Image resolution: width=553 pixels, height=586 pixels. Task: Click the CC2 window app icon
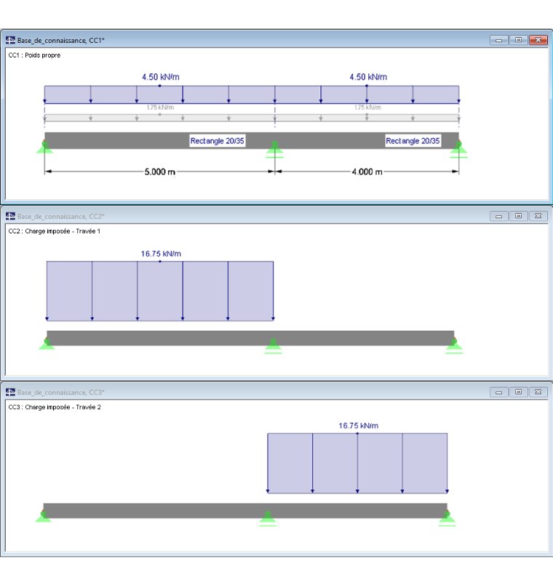pos(10,216)
